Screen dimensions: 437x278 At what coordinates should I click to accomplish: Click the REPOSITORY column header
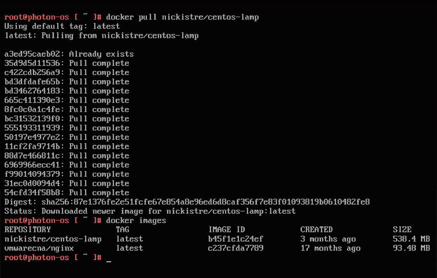pos(28,230)
